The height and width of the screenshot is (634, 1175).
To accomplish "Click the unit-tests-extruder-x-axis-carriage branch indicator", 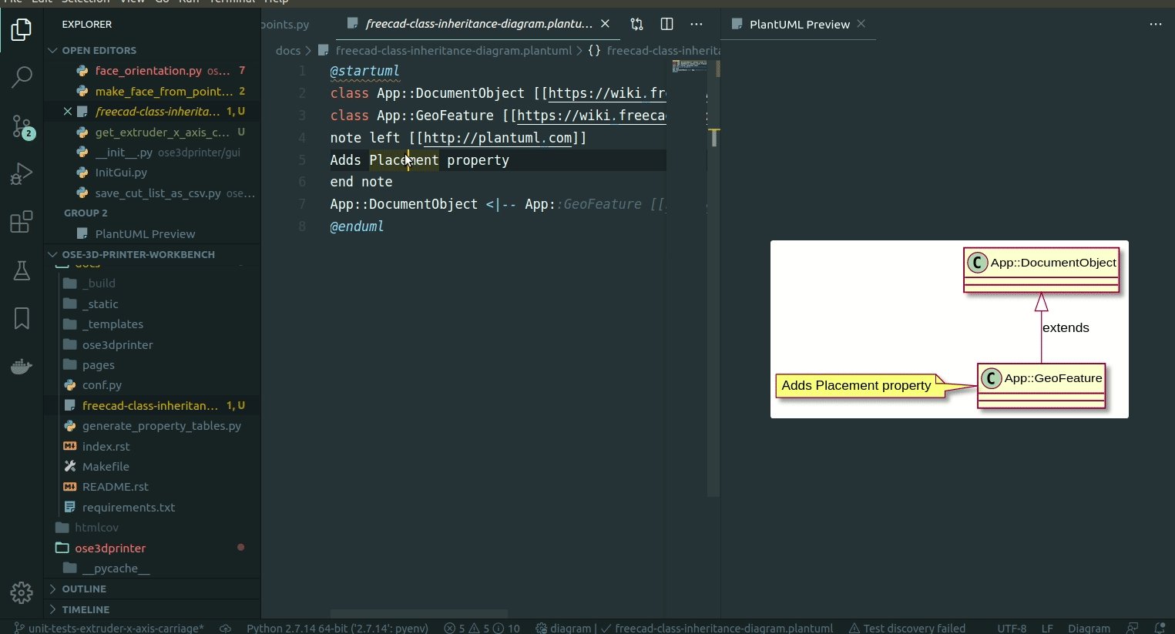I will coord(109,628).
